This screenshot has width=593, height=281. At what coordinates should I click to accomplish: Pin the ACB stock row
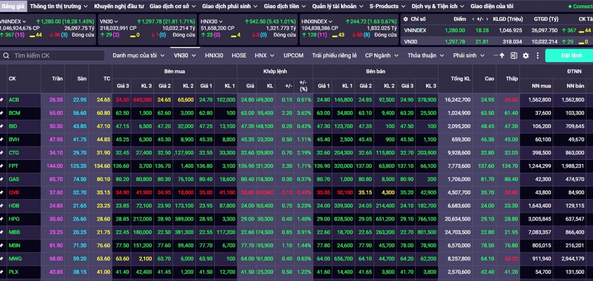(x=2, y=100)
